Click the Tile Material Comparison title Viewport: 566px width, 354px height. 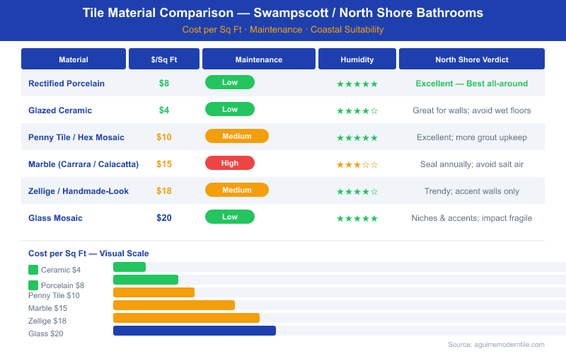[282, 13]
